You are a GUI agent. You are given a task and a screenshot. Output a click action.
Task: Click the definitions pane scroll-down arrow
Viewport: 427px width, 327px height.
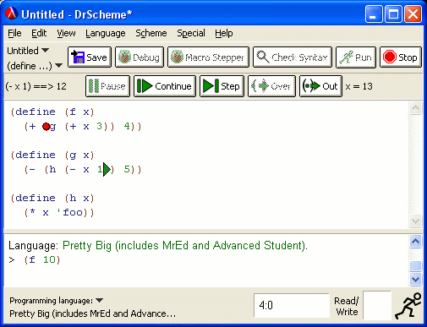pos(415,221)
